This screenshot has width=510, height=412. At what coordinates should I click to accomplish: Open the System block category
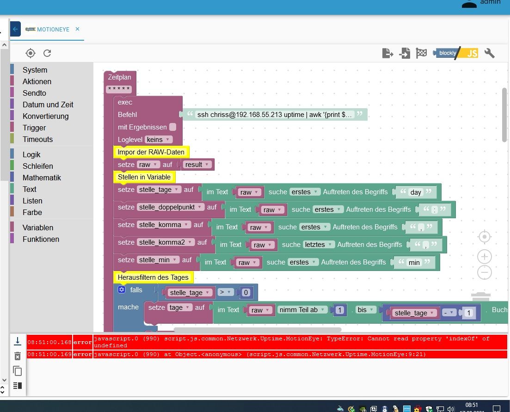pyautogui.click(x=35, y=70)
